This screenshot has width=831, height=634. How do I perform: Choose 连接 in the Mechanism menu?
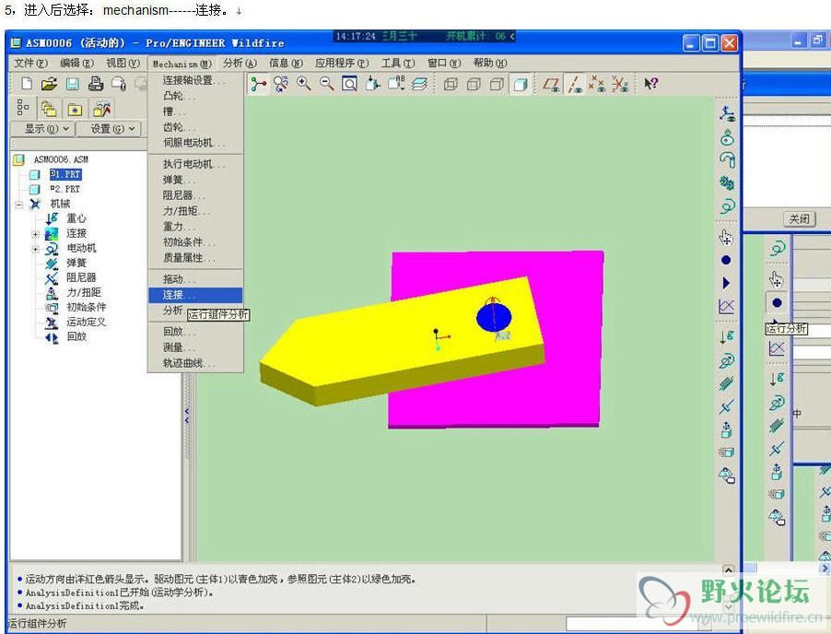195,295
